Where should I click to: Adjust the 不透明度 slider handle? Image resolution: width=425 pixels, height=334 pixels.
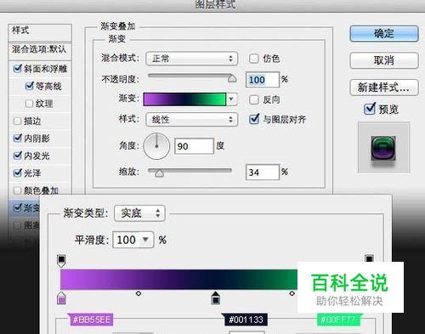tap(232, 78)
